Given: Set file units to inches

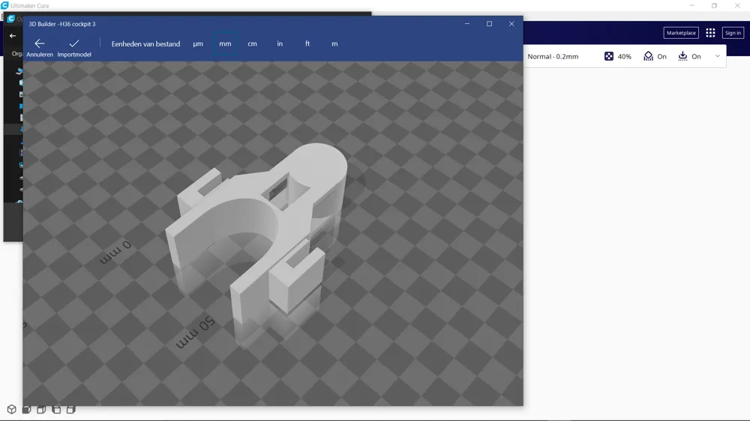Looking at the screenshot, I should 280,44.
